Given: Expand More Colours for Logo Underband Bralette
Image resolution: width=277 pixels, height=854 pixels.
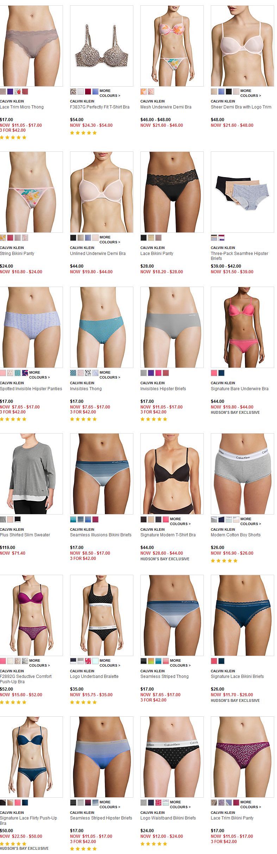Looking at the screenshot, I should point(110,663).
